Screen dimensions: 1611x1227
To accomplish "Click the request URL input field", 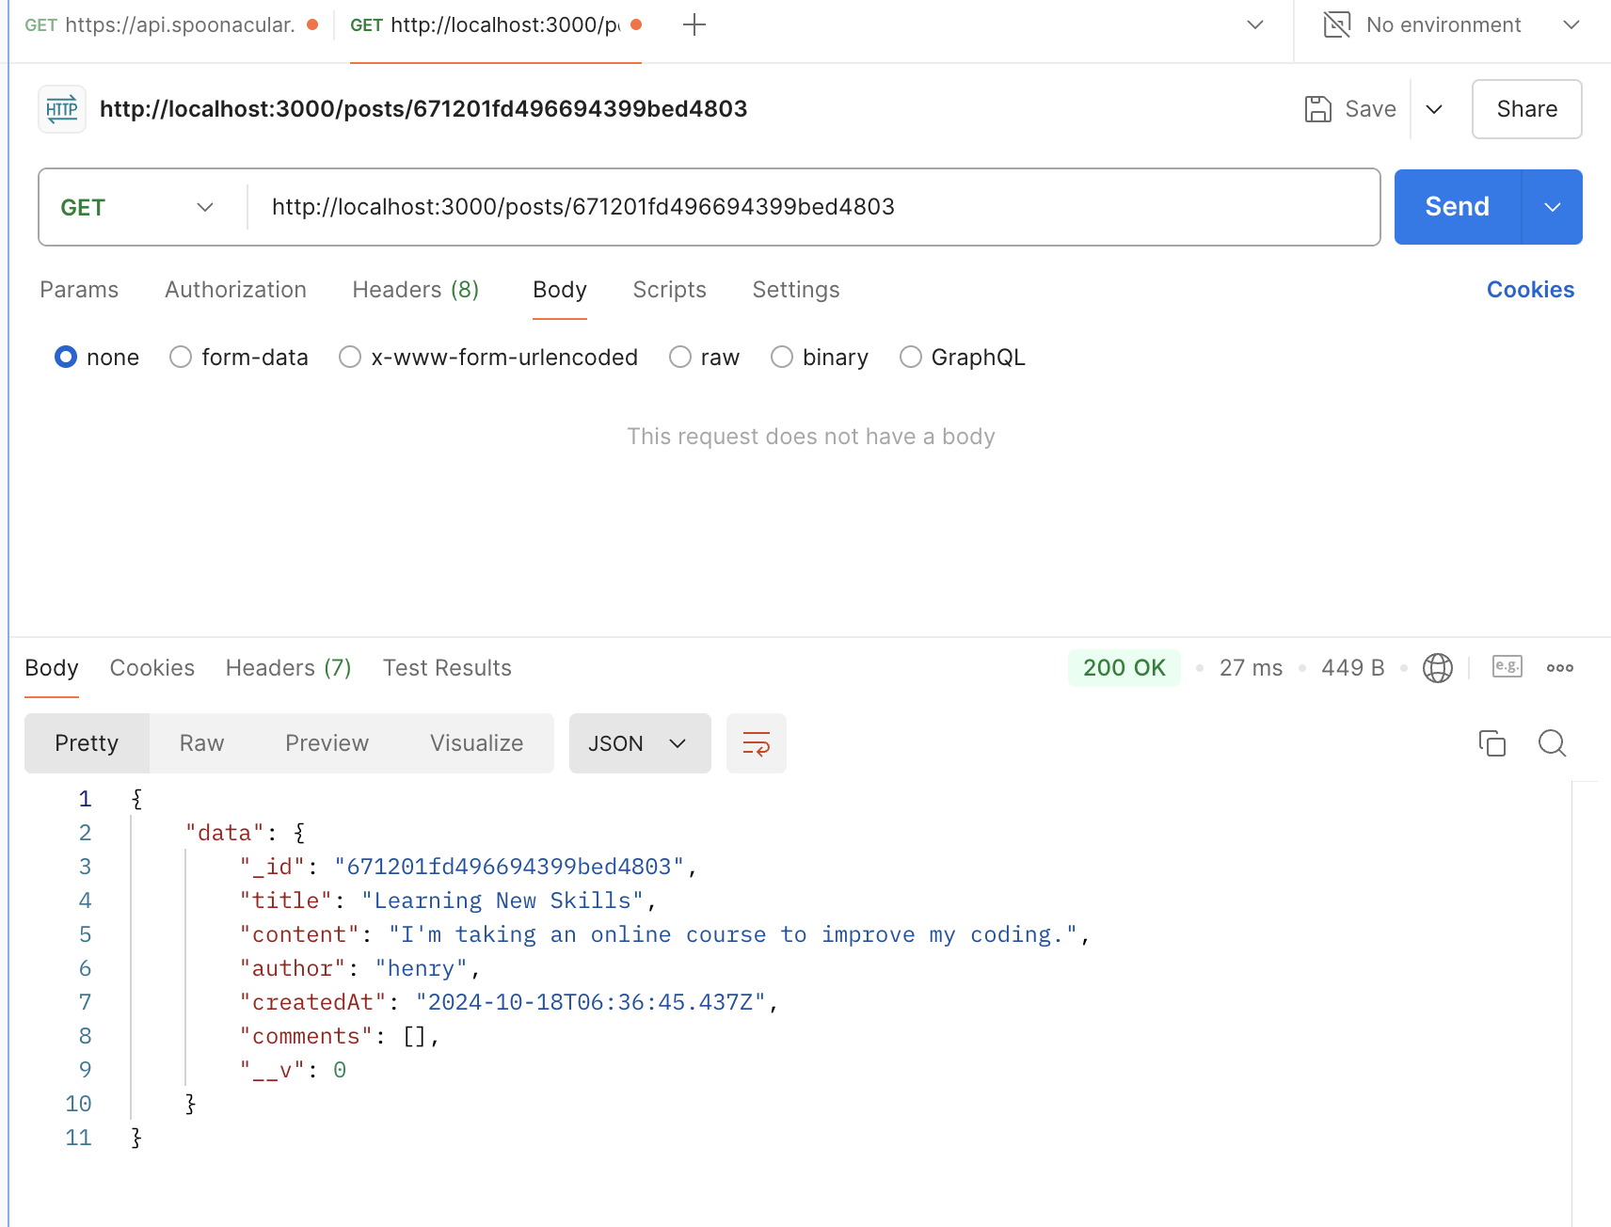I will 813,207.
